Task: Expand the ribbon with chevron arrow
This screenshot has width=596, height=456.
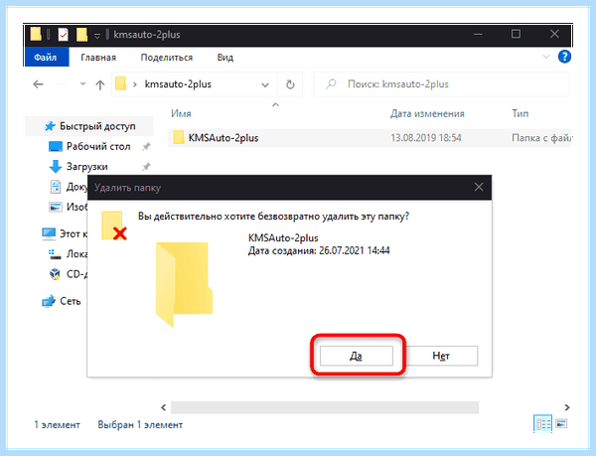Action: click(545, 57)
